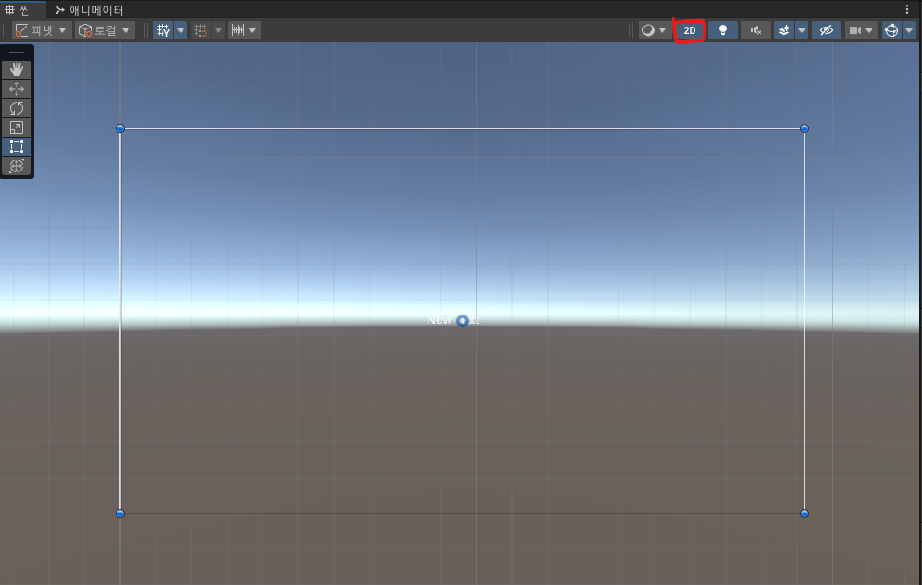This screenshot has height=585, width=922.
Task: Select the Scale tool
Action: (x=16, y=127)
